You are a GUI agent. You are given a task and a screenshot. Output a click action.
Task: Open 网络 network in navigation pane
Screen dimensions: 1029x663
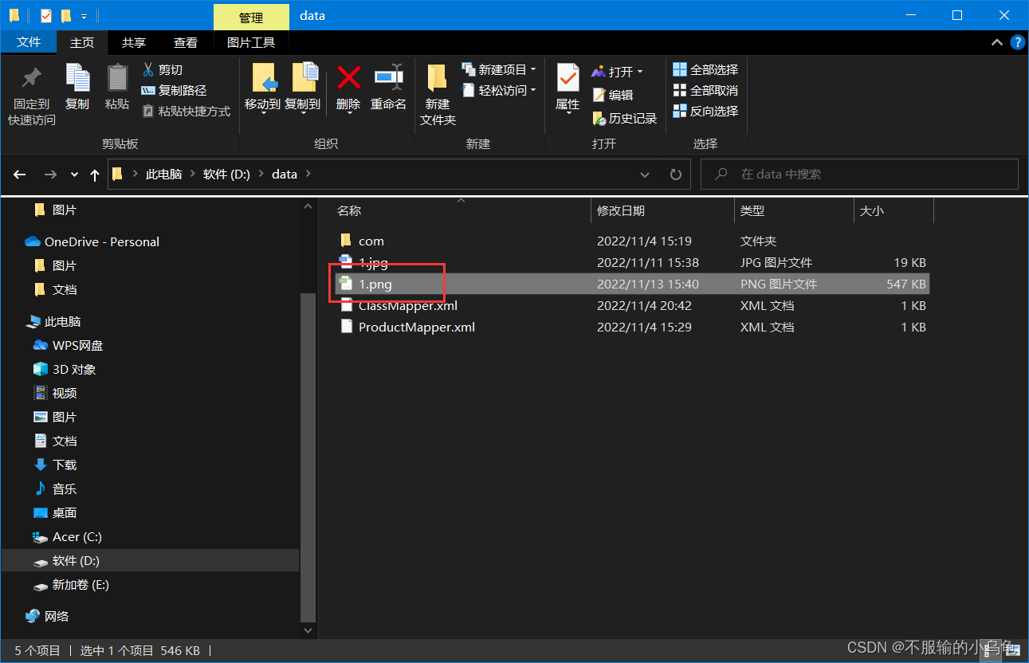click(46, 617)
